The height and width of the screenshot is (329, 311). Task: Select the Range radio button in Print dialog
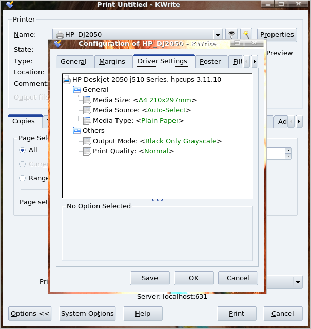point(22,178)
